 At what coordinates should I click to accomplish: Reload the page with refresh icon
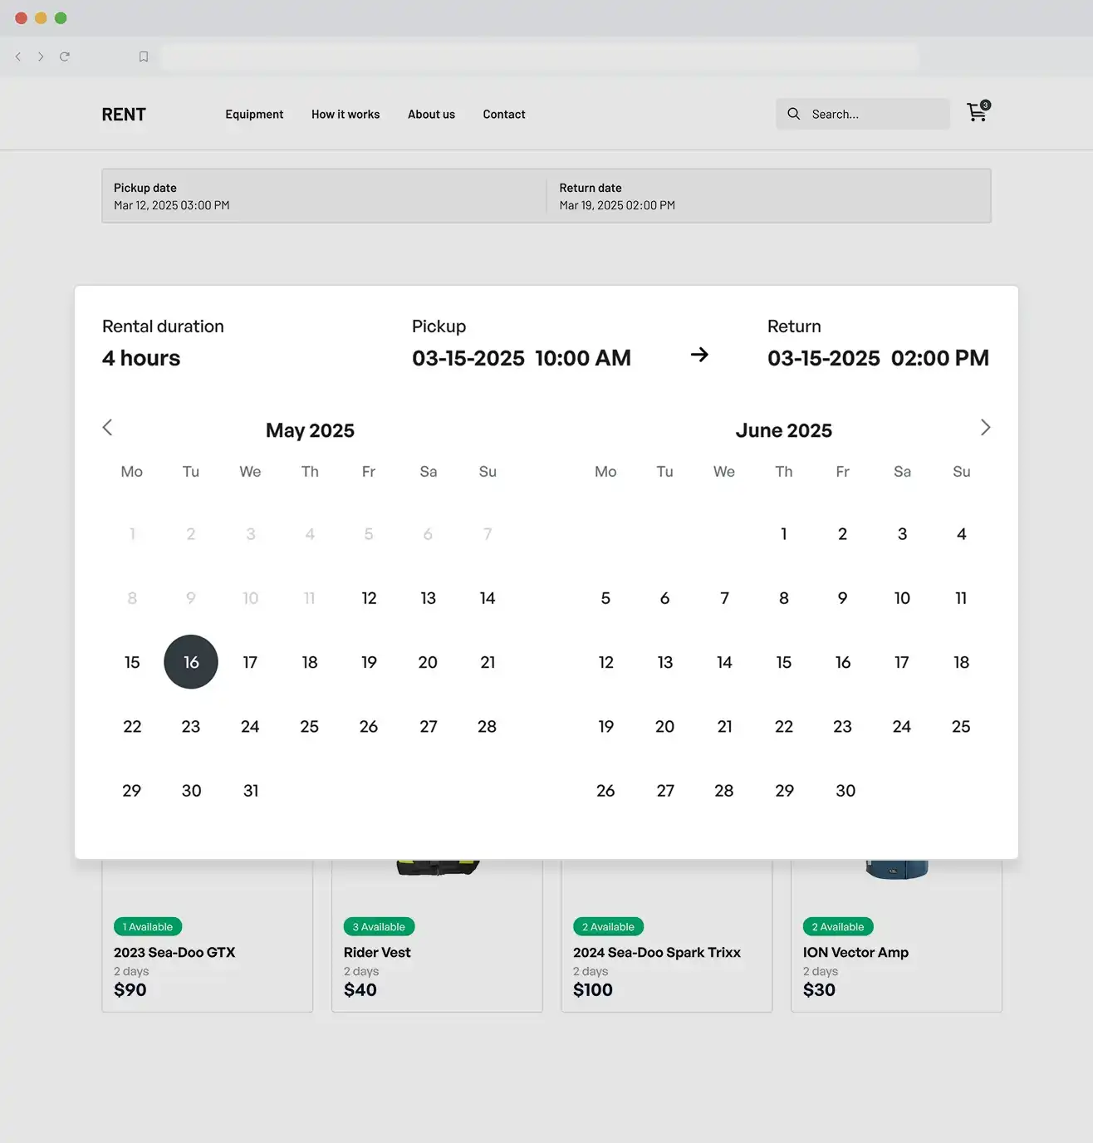pos(65,56)
